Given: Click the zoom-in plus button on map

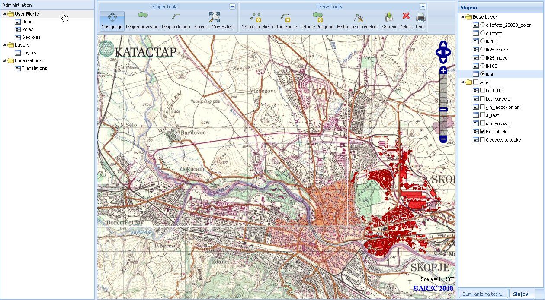Looking at the screenshot, I should tap(443, 70).
